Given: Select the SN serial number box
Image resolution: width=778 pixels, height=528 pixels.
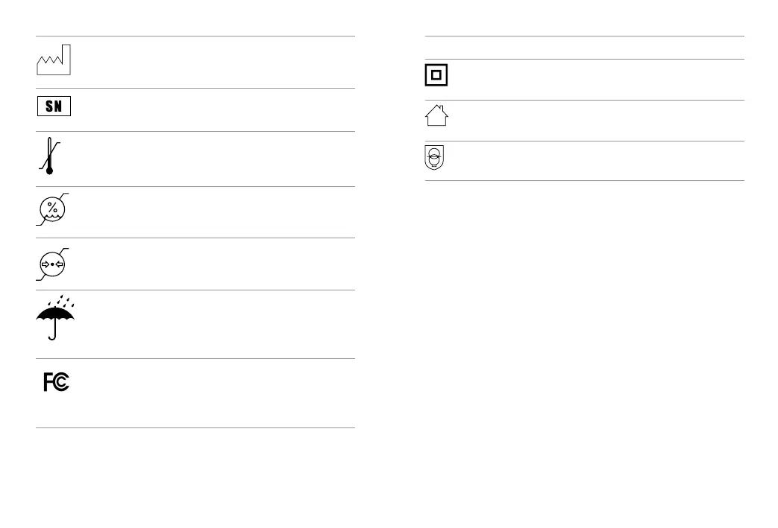Looking at the screenshot, I should click(54, 106).
